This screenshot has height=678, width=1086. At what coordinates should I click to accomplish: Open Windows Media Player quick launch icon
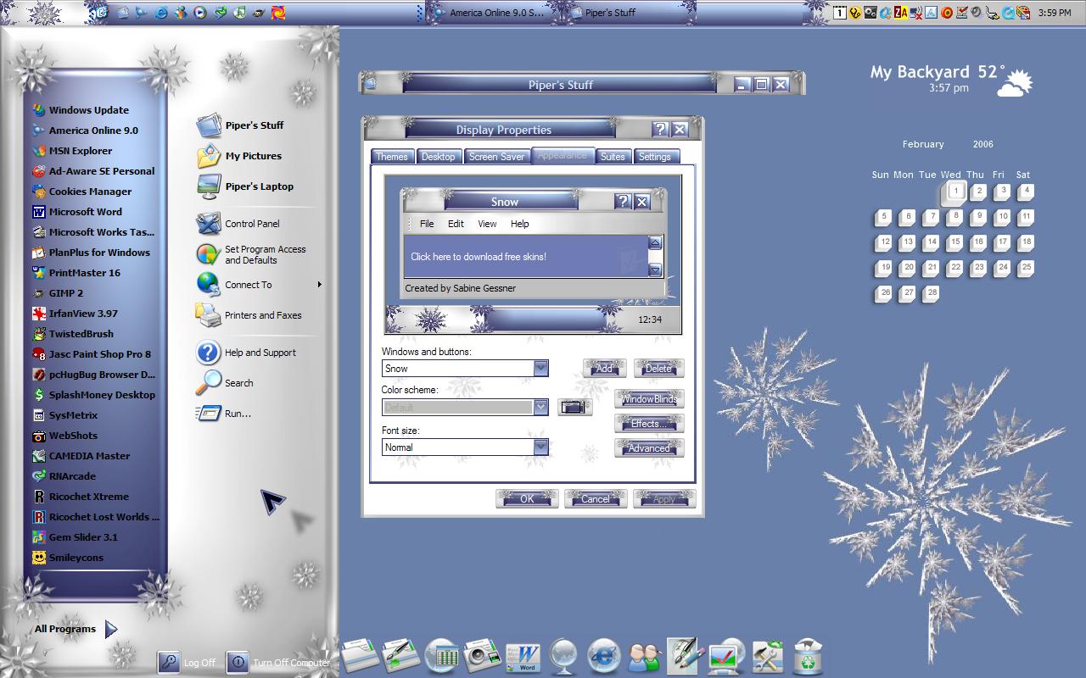[x=199, y=13]
